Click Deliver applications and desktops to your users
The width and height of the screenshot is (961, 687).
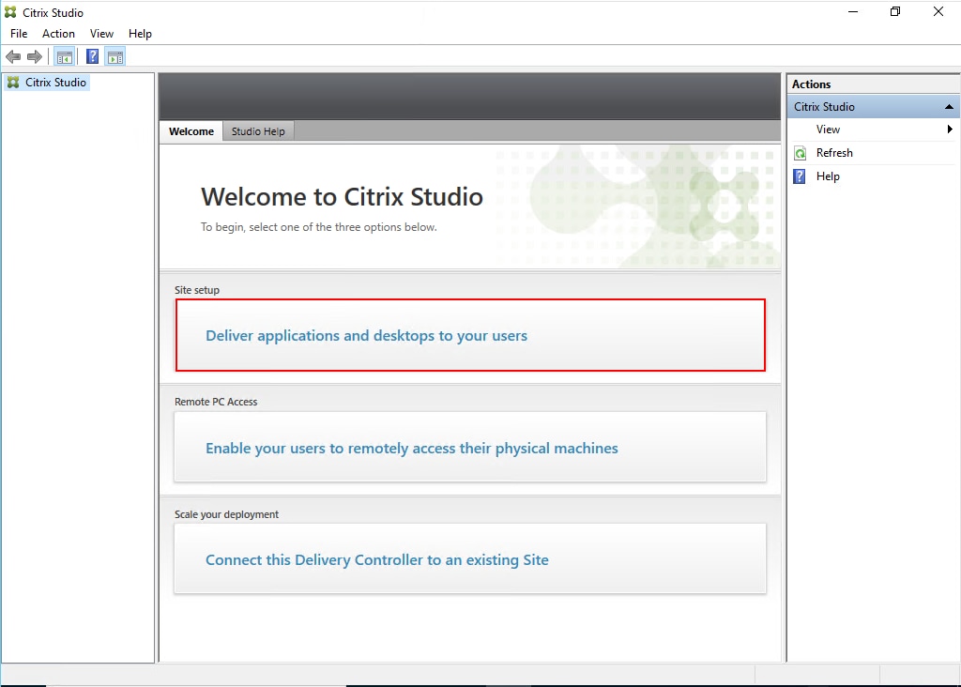(x=470, y=335)
